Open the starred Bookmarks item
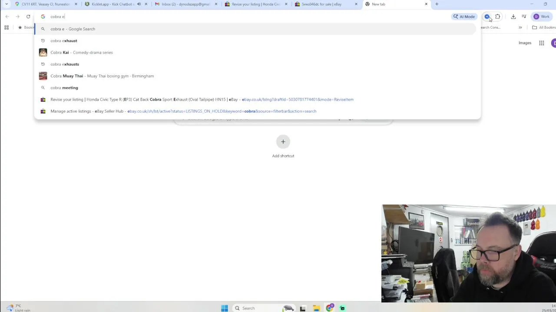Screen dimensions: 556x312 [x=25, y=27]
